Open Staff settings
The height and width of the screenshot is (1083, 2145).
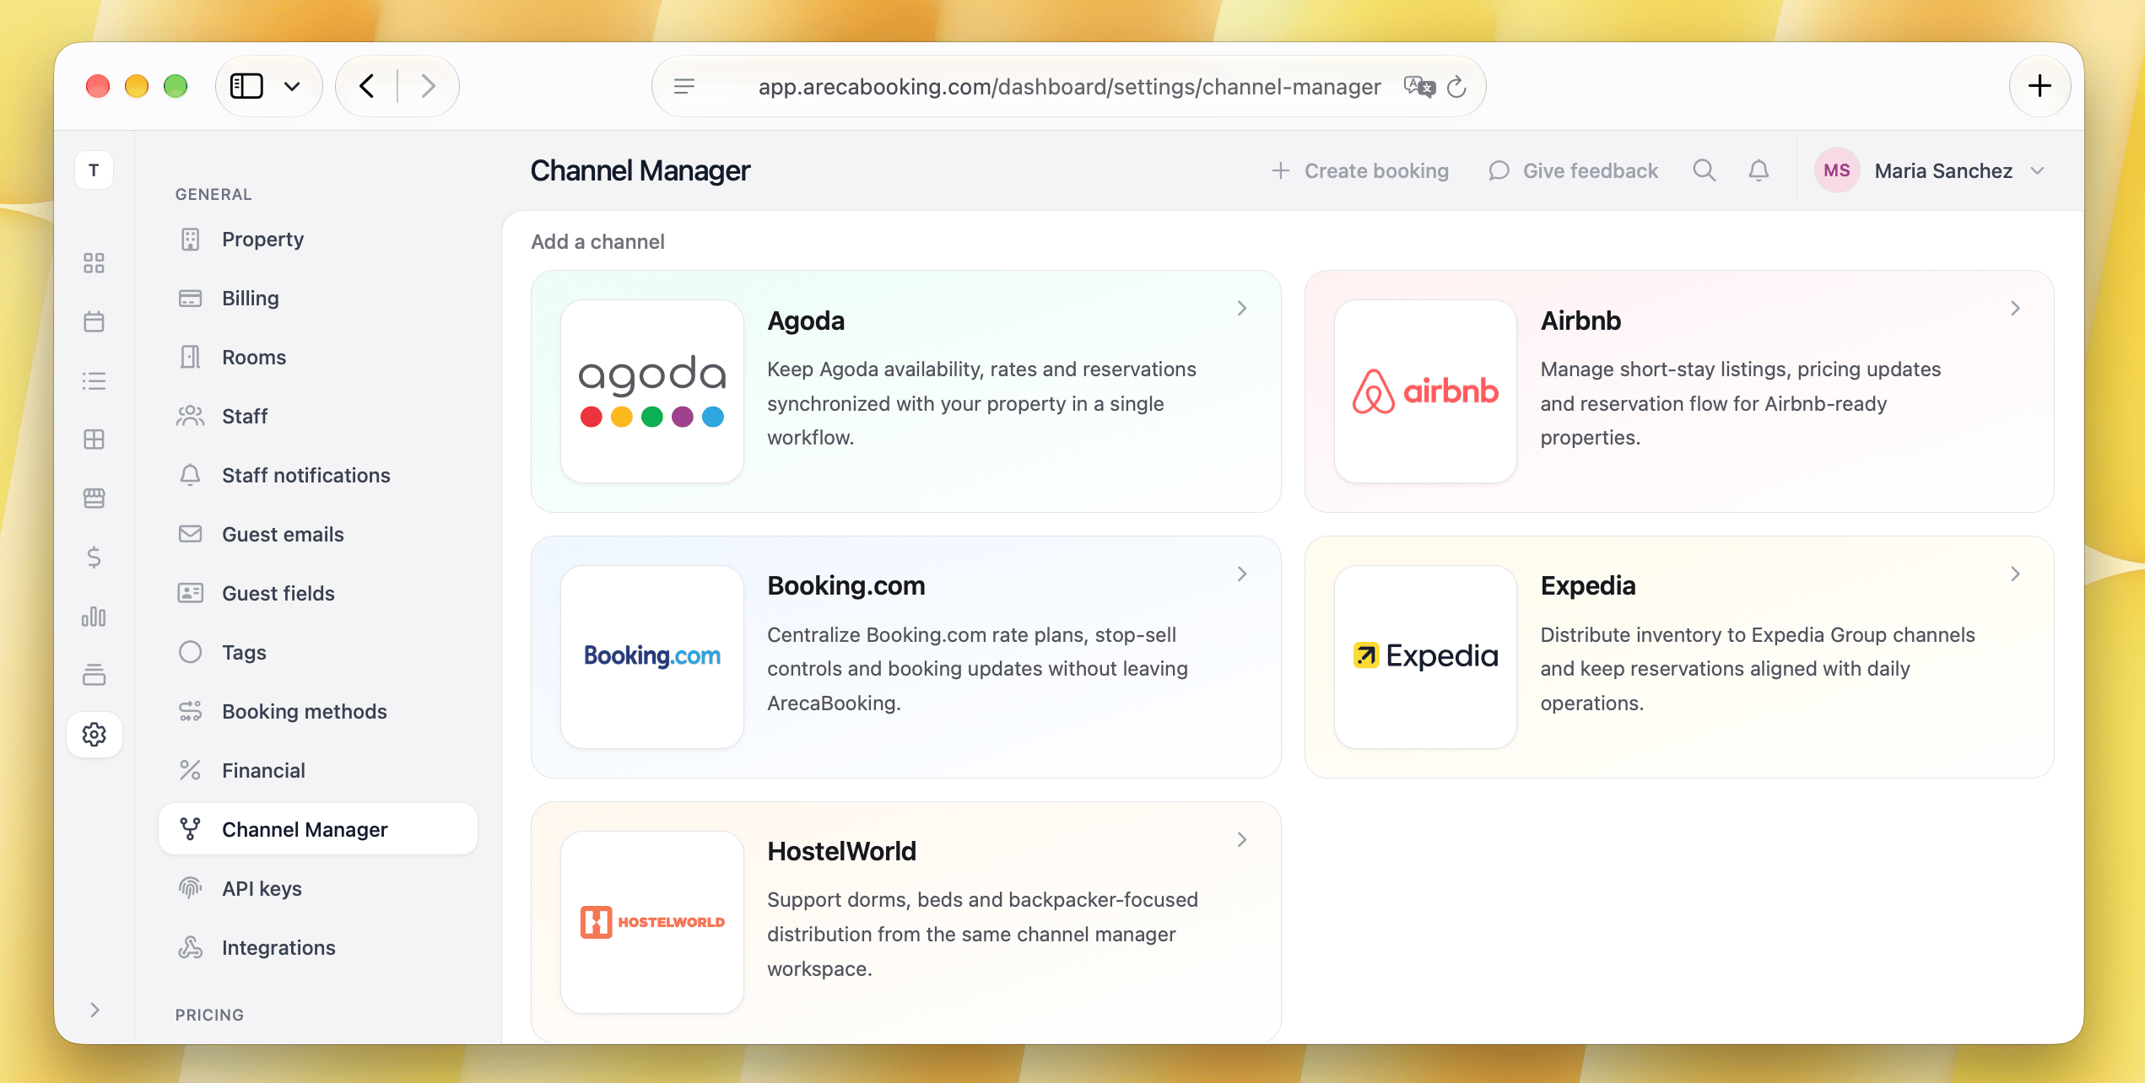(318, 417)
